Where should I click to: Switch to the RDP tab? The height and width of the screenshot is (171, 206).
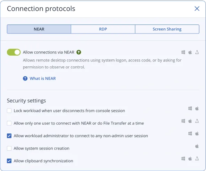coord(103,29)
